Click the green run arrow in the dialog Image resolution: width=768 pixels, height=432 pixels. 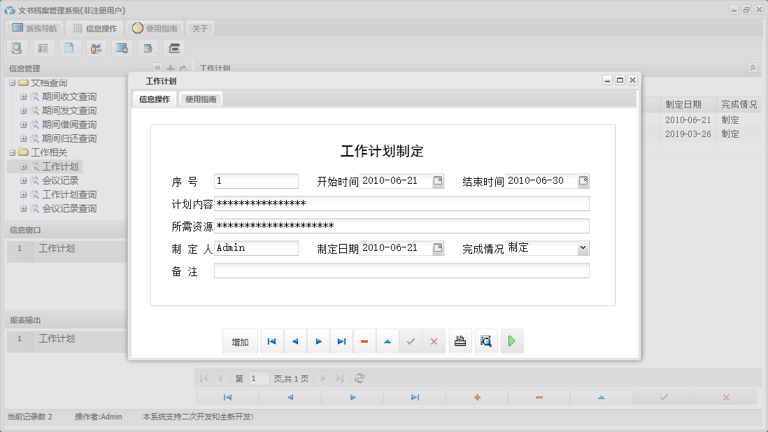tap(512, 341)
